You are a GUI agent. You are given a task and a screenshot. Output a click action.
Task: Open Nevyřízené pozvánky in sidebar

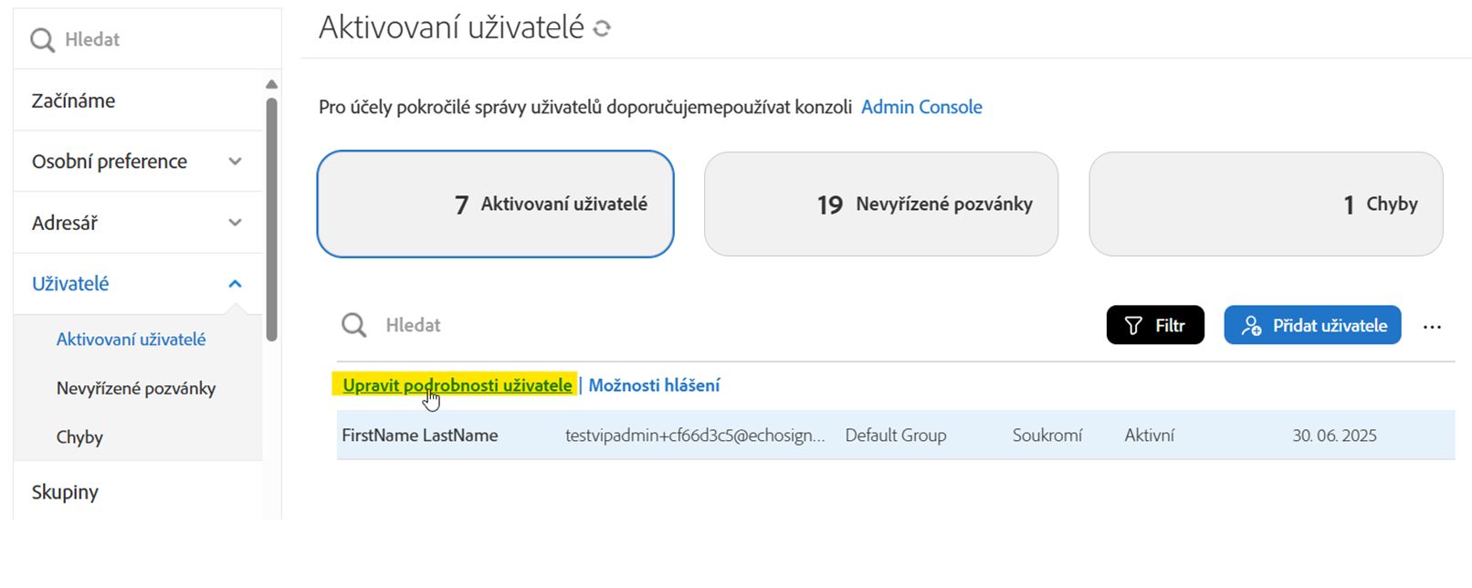[136, 388]
